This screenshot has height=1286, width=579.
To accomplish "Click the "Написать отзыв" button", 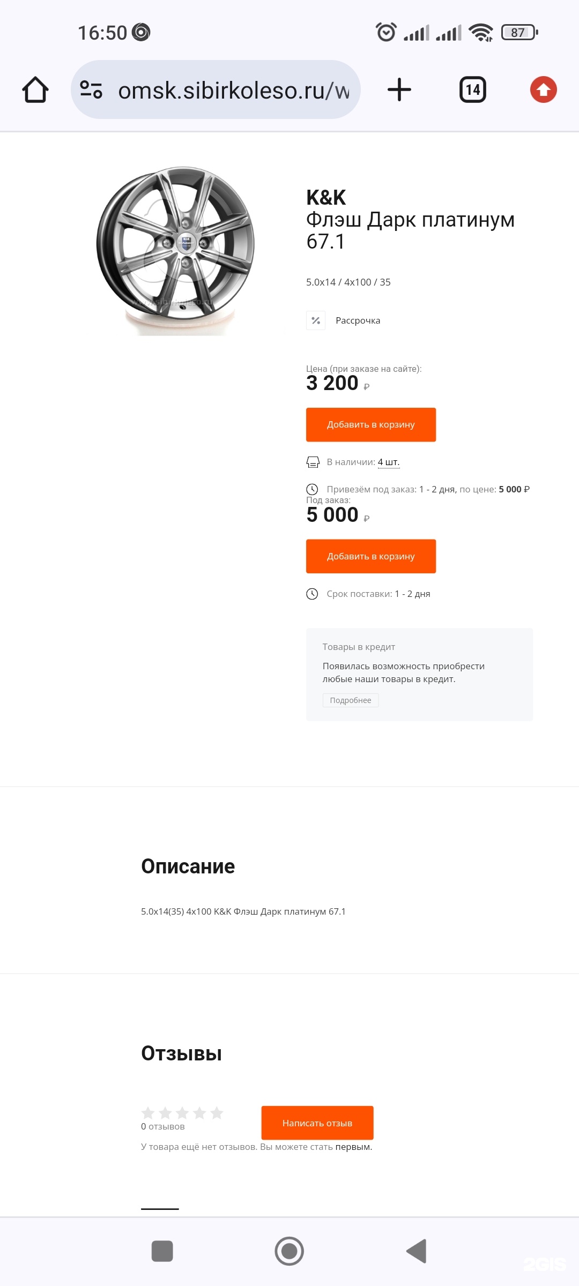I will 317,1123.
